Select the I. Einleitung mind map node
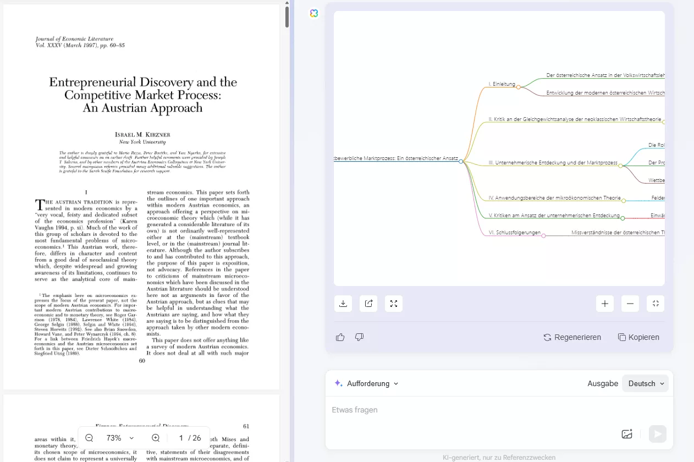Screen dimensions: 694x462 (x=502, y=84)
